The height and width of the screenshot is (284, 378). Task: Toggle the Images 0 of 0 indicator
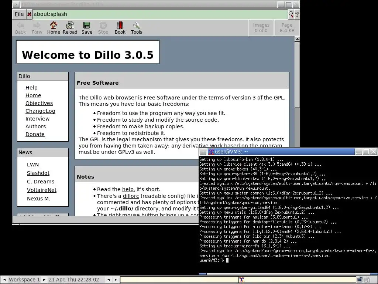261,28
